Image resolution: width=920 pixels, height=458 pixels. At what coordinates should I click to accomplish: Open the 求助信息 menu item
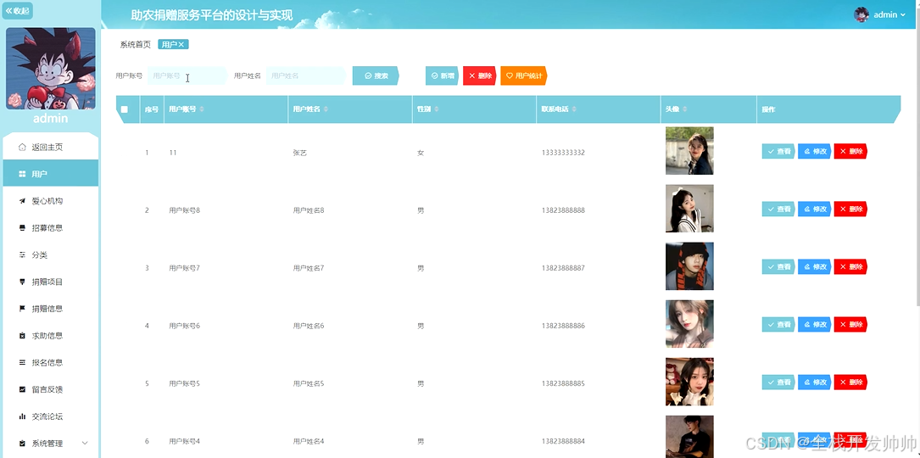51,335
